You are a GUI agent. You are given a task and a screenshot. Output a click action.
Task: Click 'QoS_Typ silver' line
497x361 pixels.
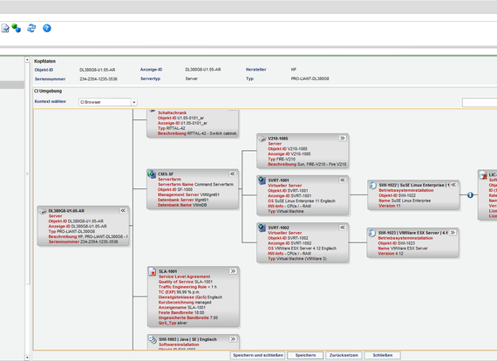click(x=173, y=323)
